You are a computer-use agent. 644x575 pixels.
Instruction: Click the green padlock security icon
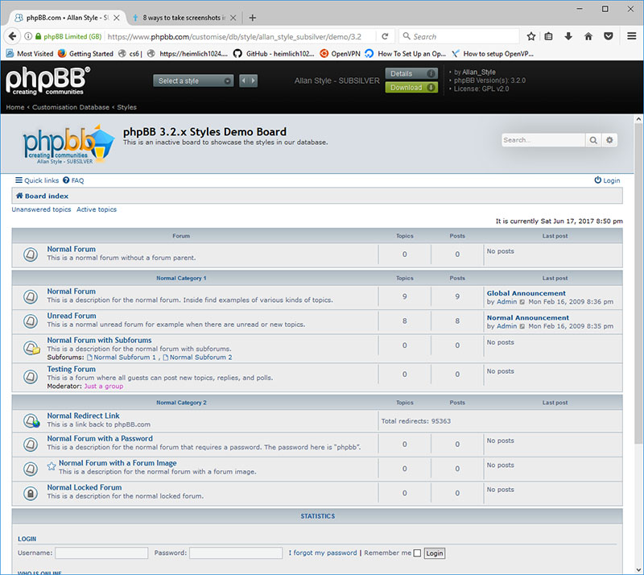coord(38,36)
